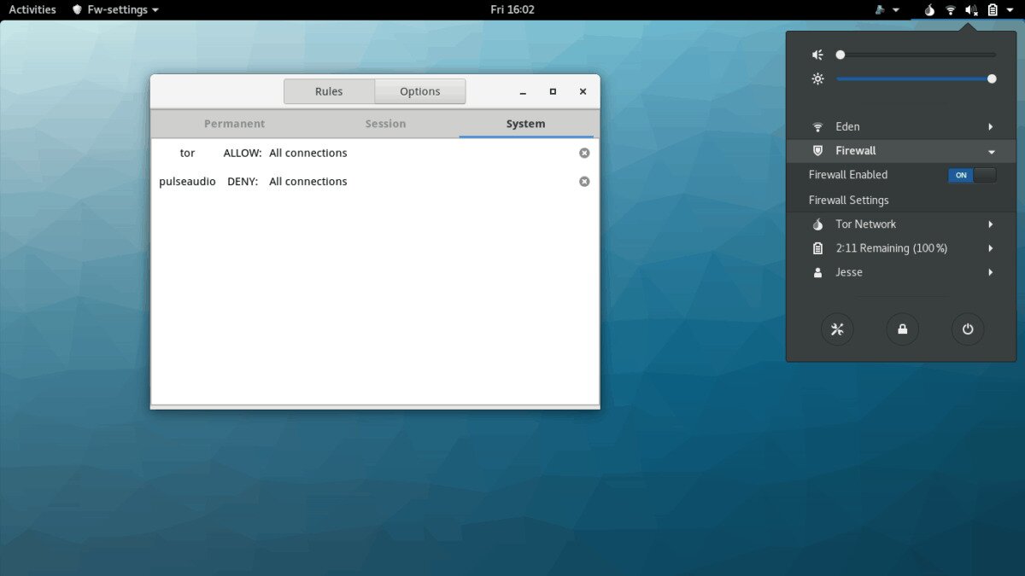Click the Firewall shield icon in menu
This screenshot has width=1025, height=576.
(x=817, y=151)
